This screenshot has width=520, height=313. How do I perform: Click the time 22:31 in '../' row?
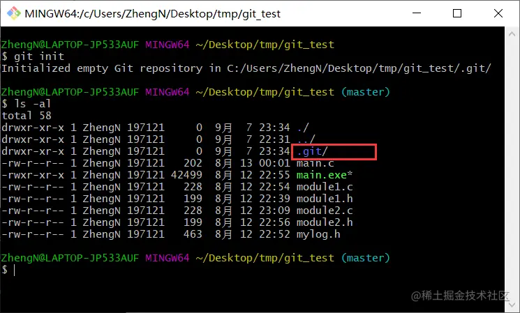click(x=274, y=139)
